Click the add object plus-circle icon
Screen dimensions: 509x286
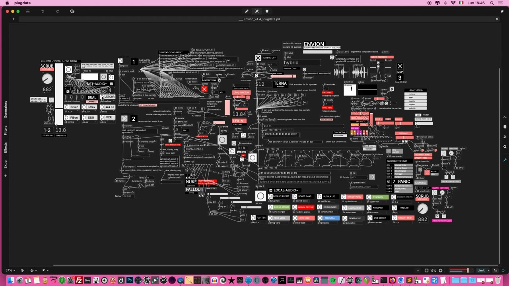point(72,11)
